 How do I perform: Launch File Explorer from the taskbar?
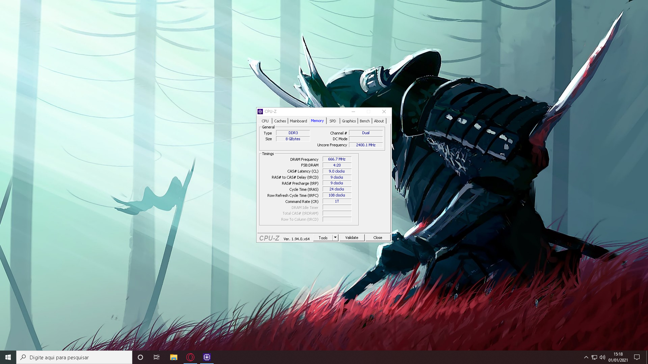173,357
